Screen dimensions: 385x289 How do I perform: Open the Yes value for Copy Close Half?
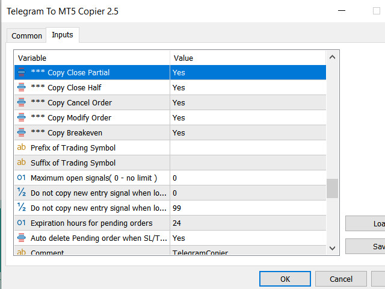[x=248, y=87]
